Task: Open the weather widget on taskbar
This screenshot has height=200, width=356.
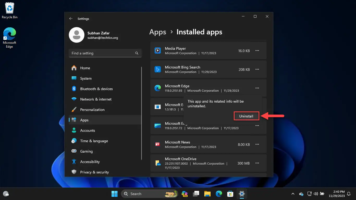Action: pyautogui.click(x=6, y=194)
